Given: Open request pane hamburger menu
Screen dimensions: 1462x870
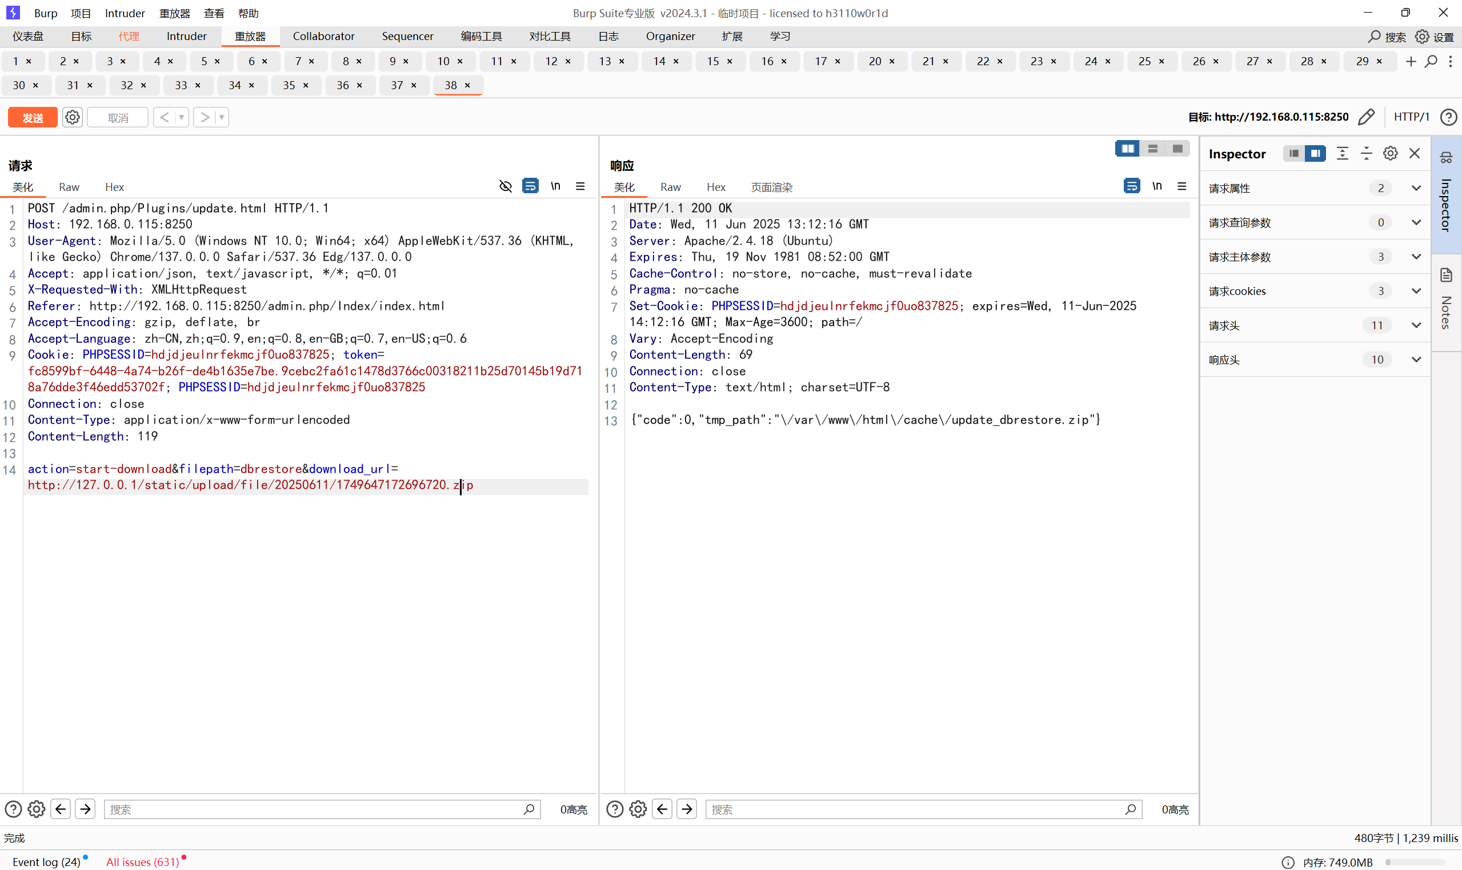Looking at the screenshot, I should click(x=580, y=186).
